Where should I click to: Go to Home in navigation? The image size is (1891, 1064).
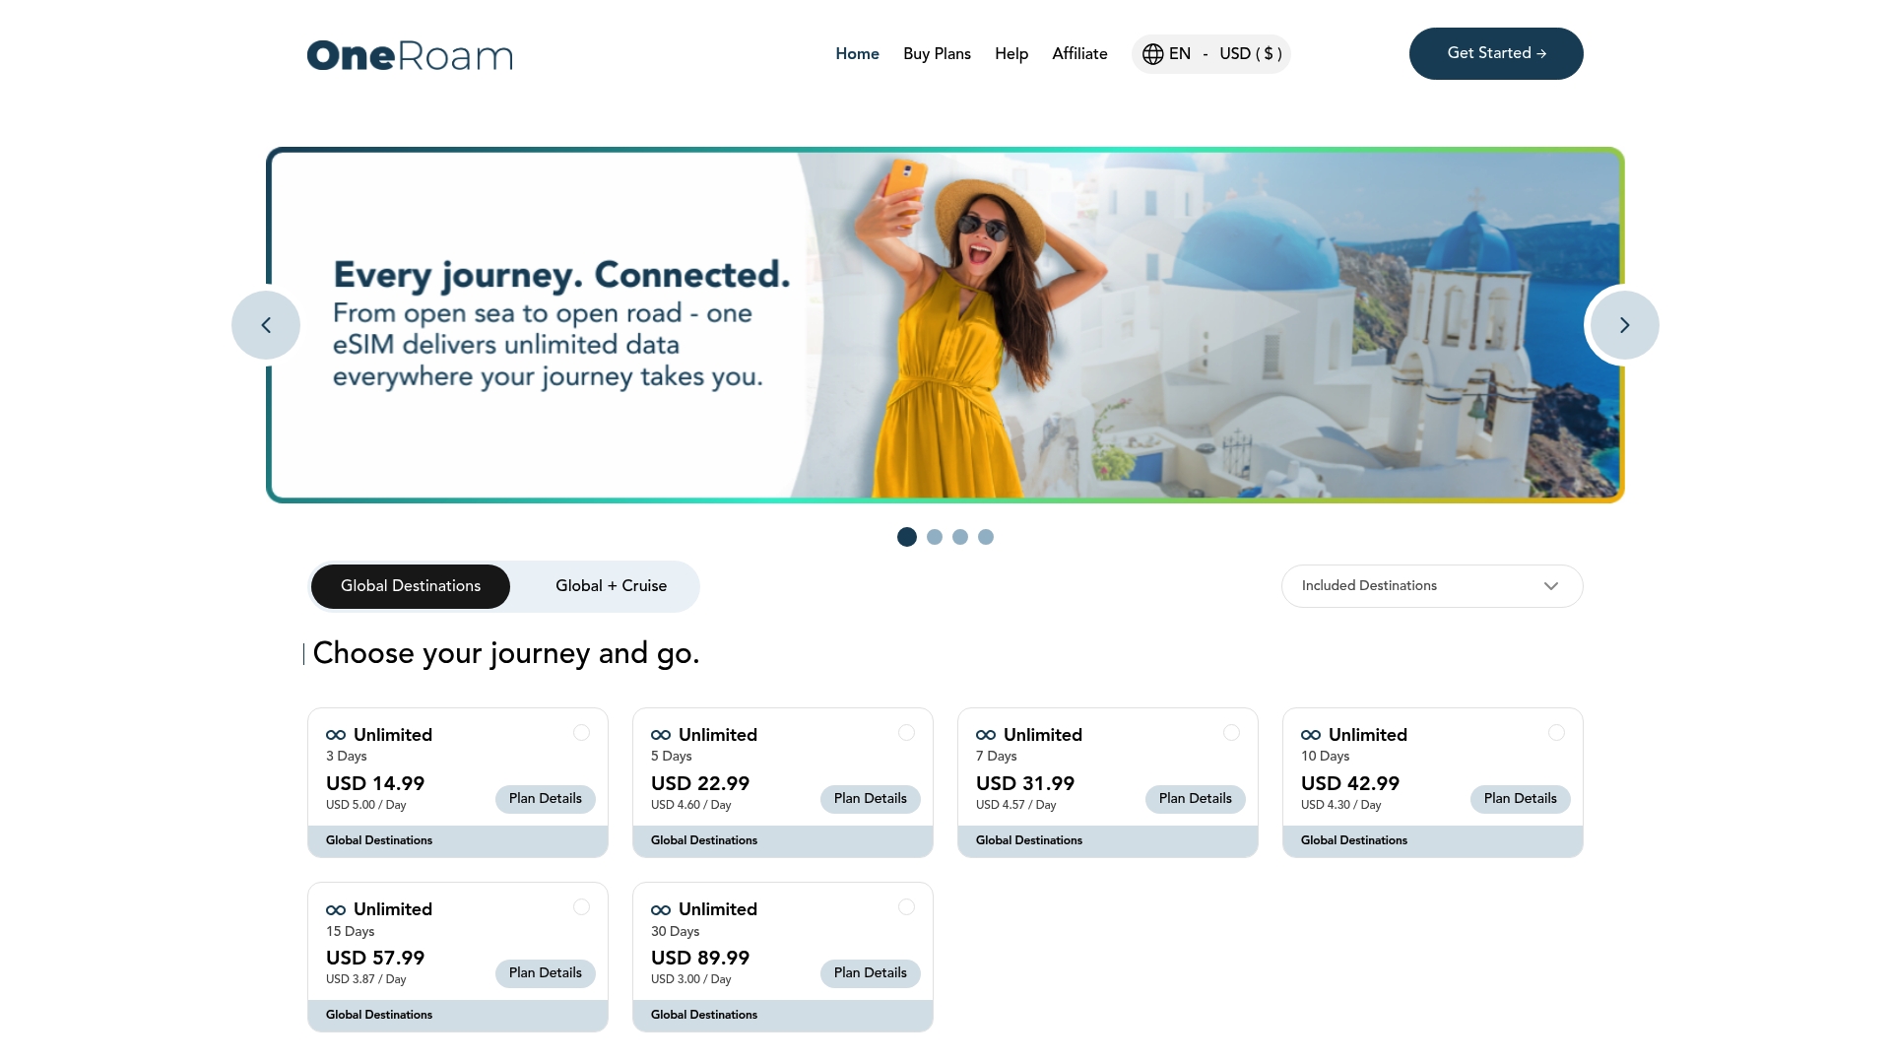click(x=857, y=54)
